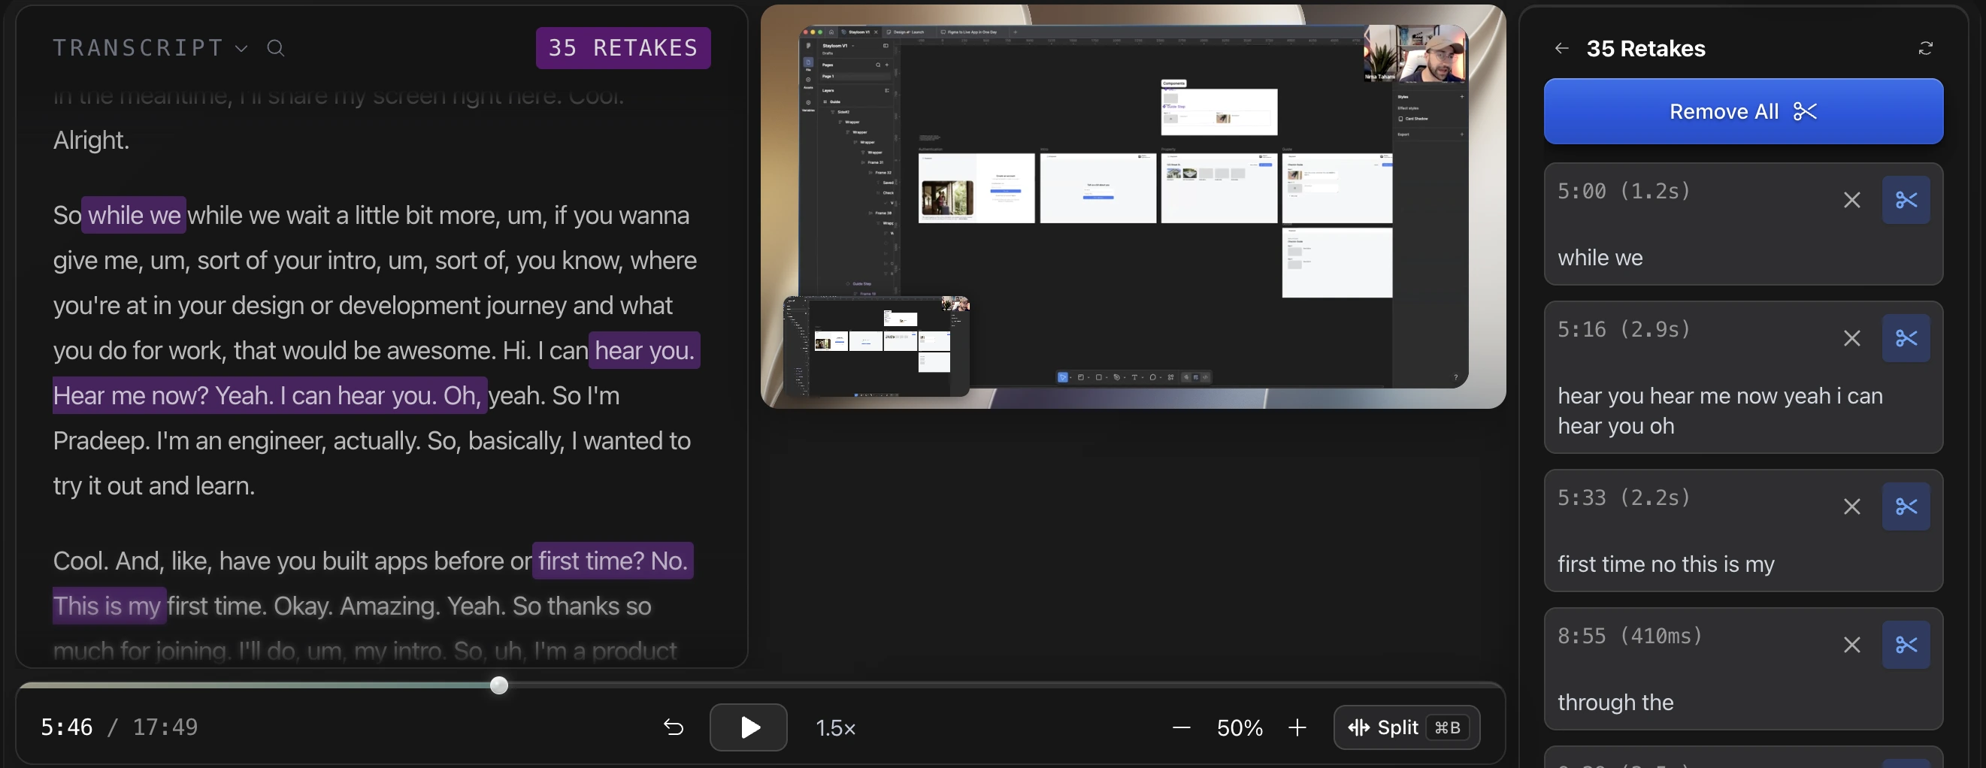This screenshot has height=768, width=1986.
Task: Click the Split button
Action: 1406,727
